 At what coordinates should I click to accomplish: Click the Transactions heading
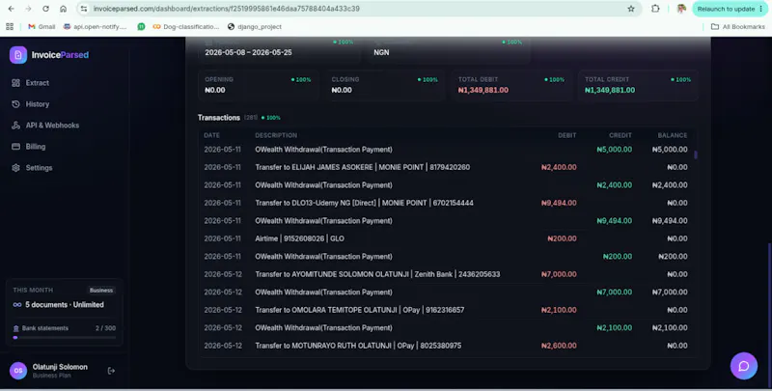tap(219, 117)
